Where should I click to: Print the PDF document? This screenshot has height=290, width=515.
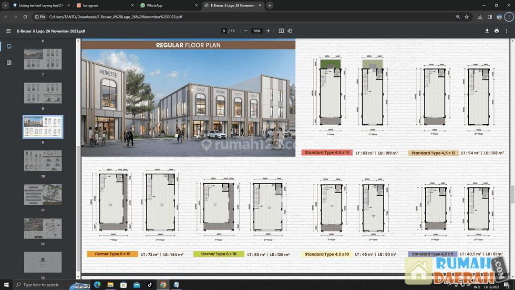pyautogui.click(x=497, y=31)
